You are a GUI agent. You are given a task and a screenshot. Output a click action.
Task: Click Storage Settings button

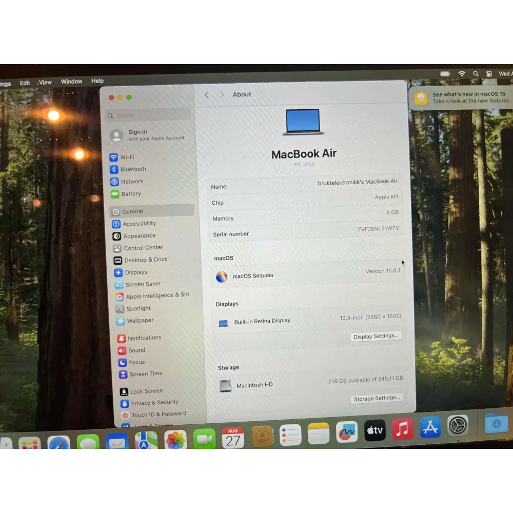tap(377, 398)
